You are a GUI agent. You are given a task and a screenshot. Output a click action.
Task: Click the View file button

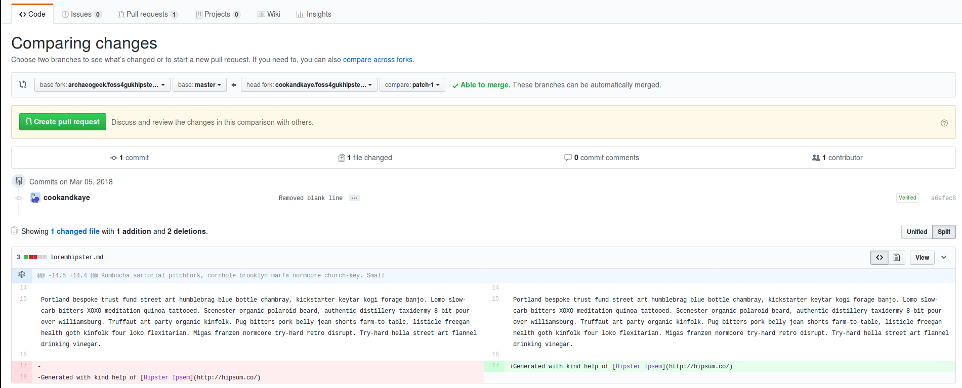coord(922,258)
